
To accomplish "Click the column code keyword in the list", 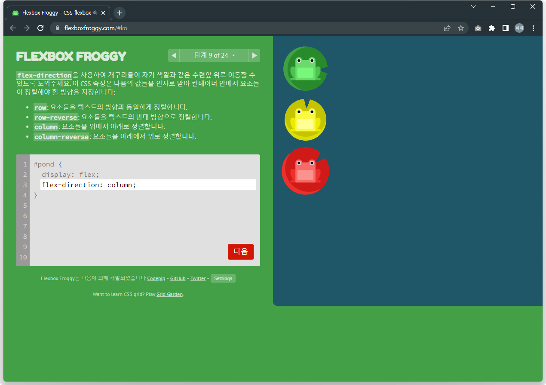I will (46, 127).
